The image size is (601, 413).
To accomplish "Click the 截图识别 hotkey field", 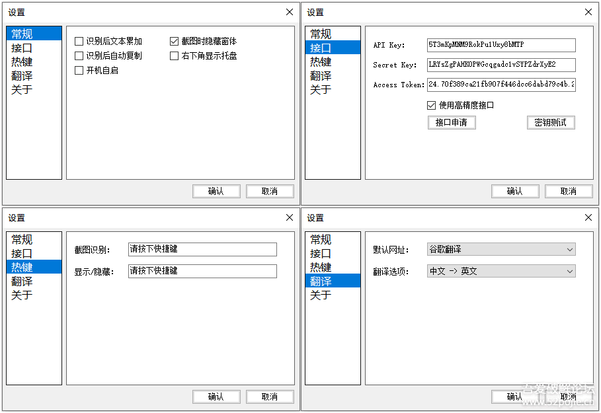I will pyautogui.click(x=202, y=249).
